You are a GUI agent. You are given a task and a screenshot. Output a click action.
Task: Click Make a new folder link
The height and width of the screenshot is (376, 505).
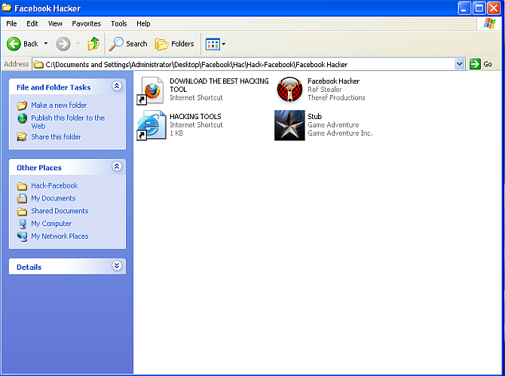(59, 105)
